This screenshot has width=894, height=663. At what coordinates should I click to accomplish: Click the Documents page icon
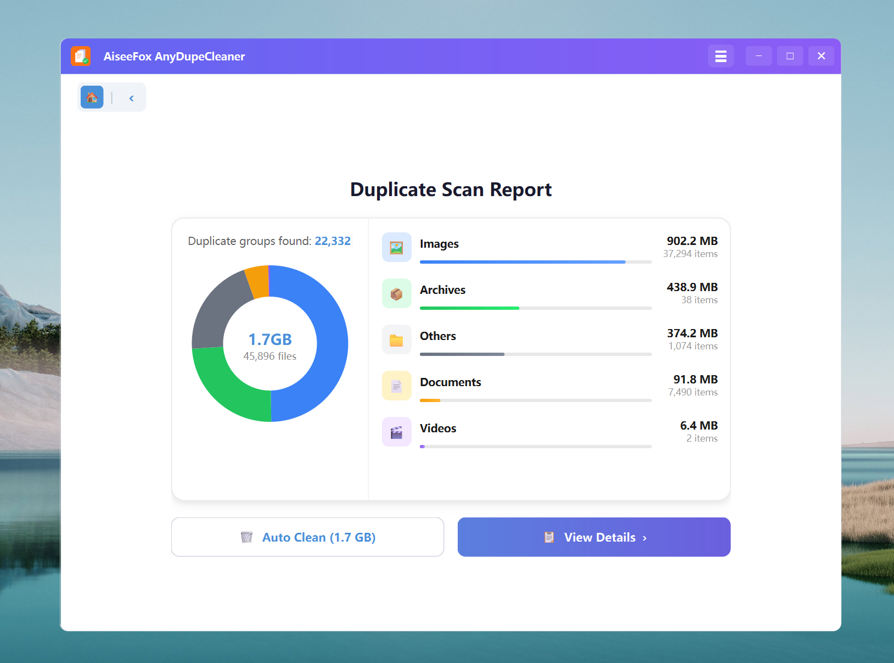396,386
